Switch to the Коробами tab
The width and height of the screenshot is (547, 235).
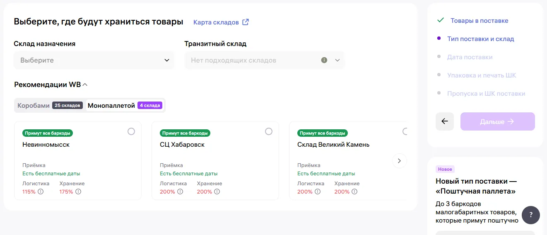coord(50,105)
